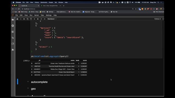Click the volume icon in menu bar
175x98 pixels.
[133, 2]
